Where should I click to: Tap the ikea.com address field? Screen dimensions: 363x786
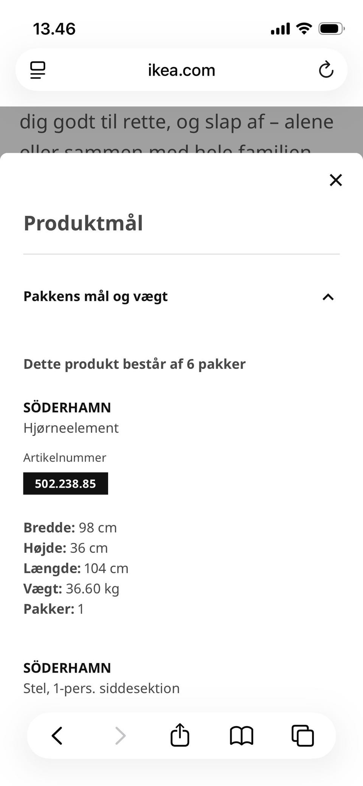tap(181, 70)
